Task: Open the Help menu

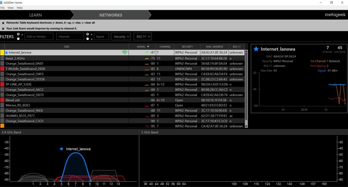Action: pos(20,8)
